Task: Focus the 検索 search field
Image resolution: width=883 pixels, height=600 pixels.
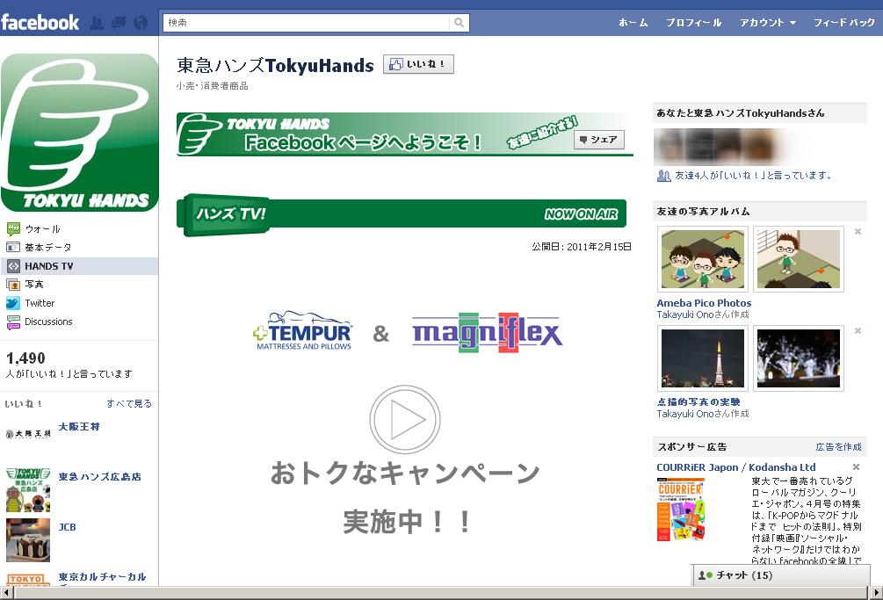Action: click(307, 23)
